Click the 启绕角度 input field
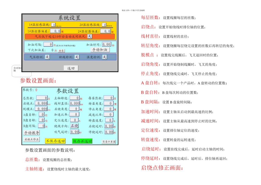Viewport: 261px width, 185px height. point(74,109)
